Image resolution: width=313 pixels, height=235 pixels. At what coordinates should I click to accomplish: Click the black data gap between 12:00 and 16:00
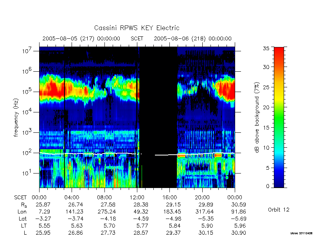tap(158, 117)
